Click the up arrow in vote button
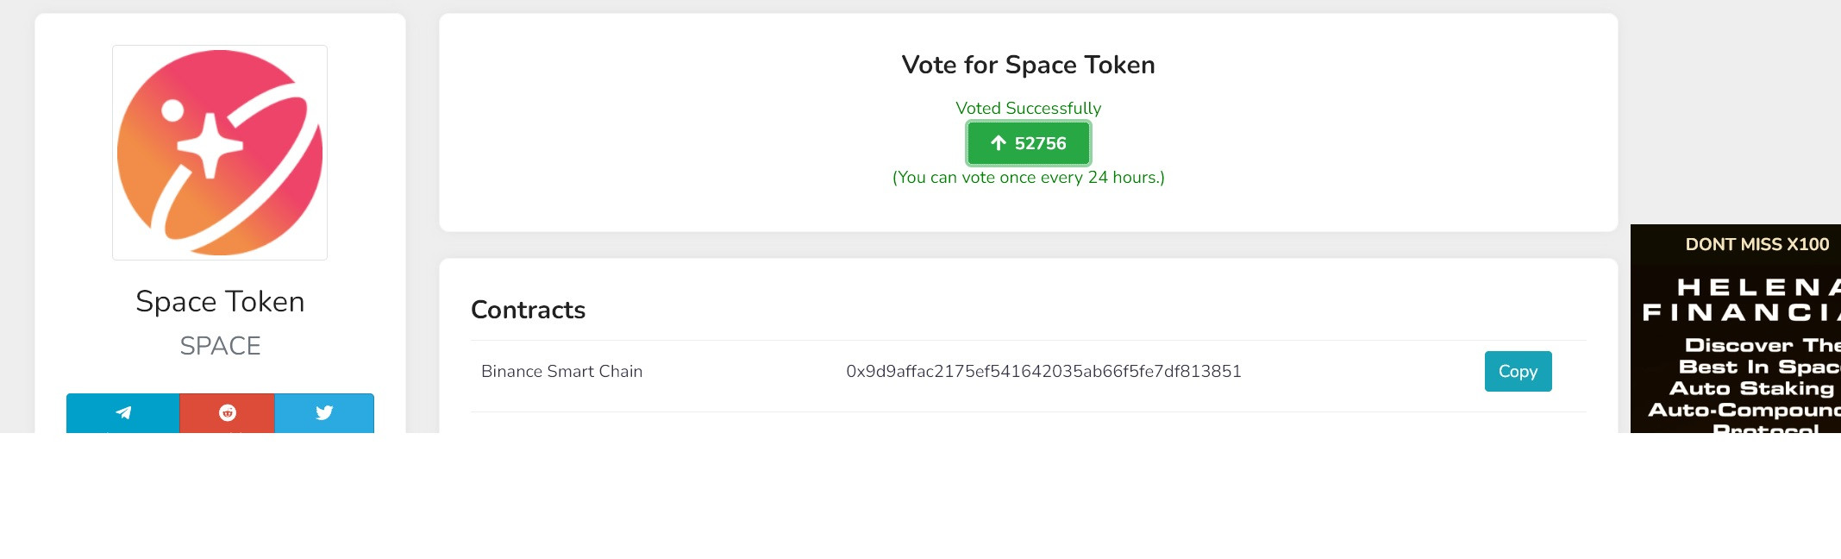The image size is (1841, 559). (x=999, y=143)
